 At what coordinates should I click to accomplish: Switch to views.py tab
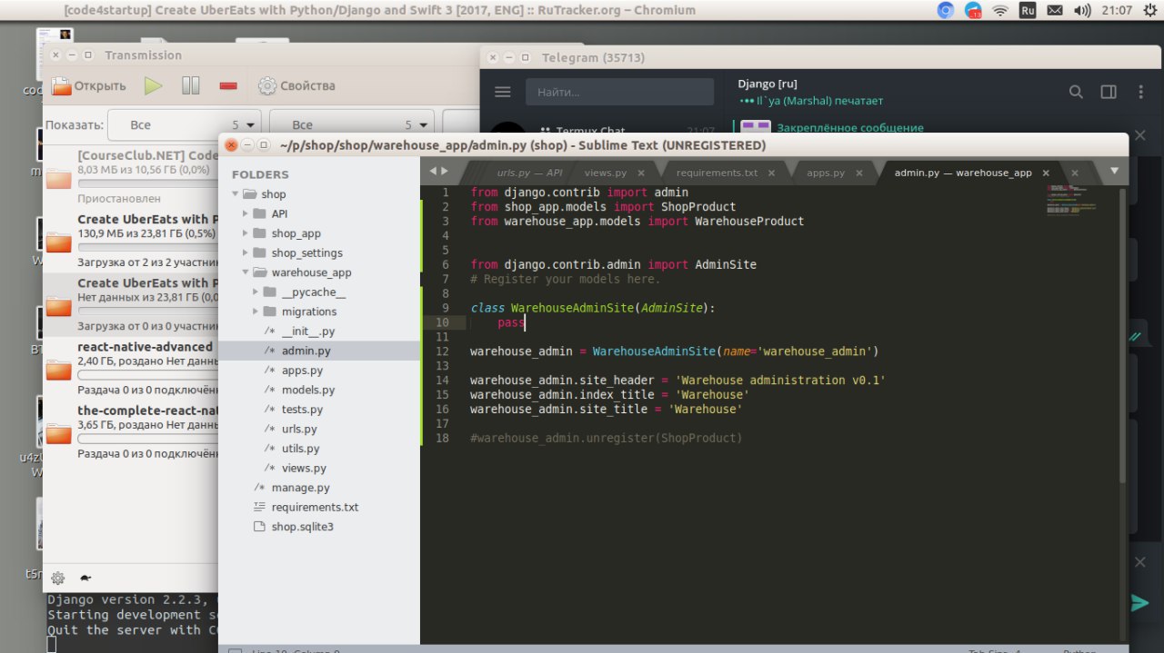click(x=605, y=173)
